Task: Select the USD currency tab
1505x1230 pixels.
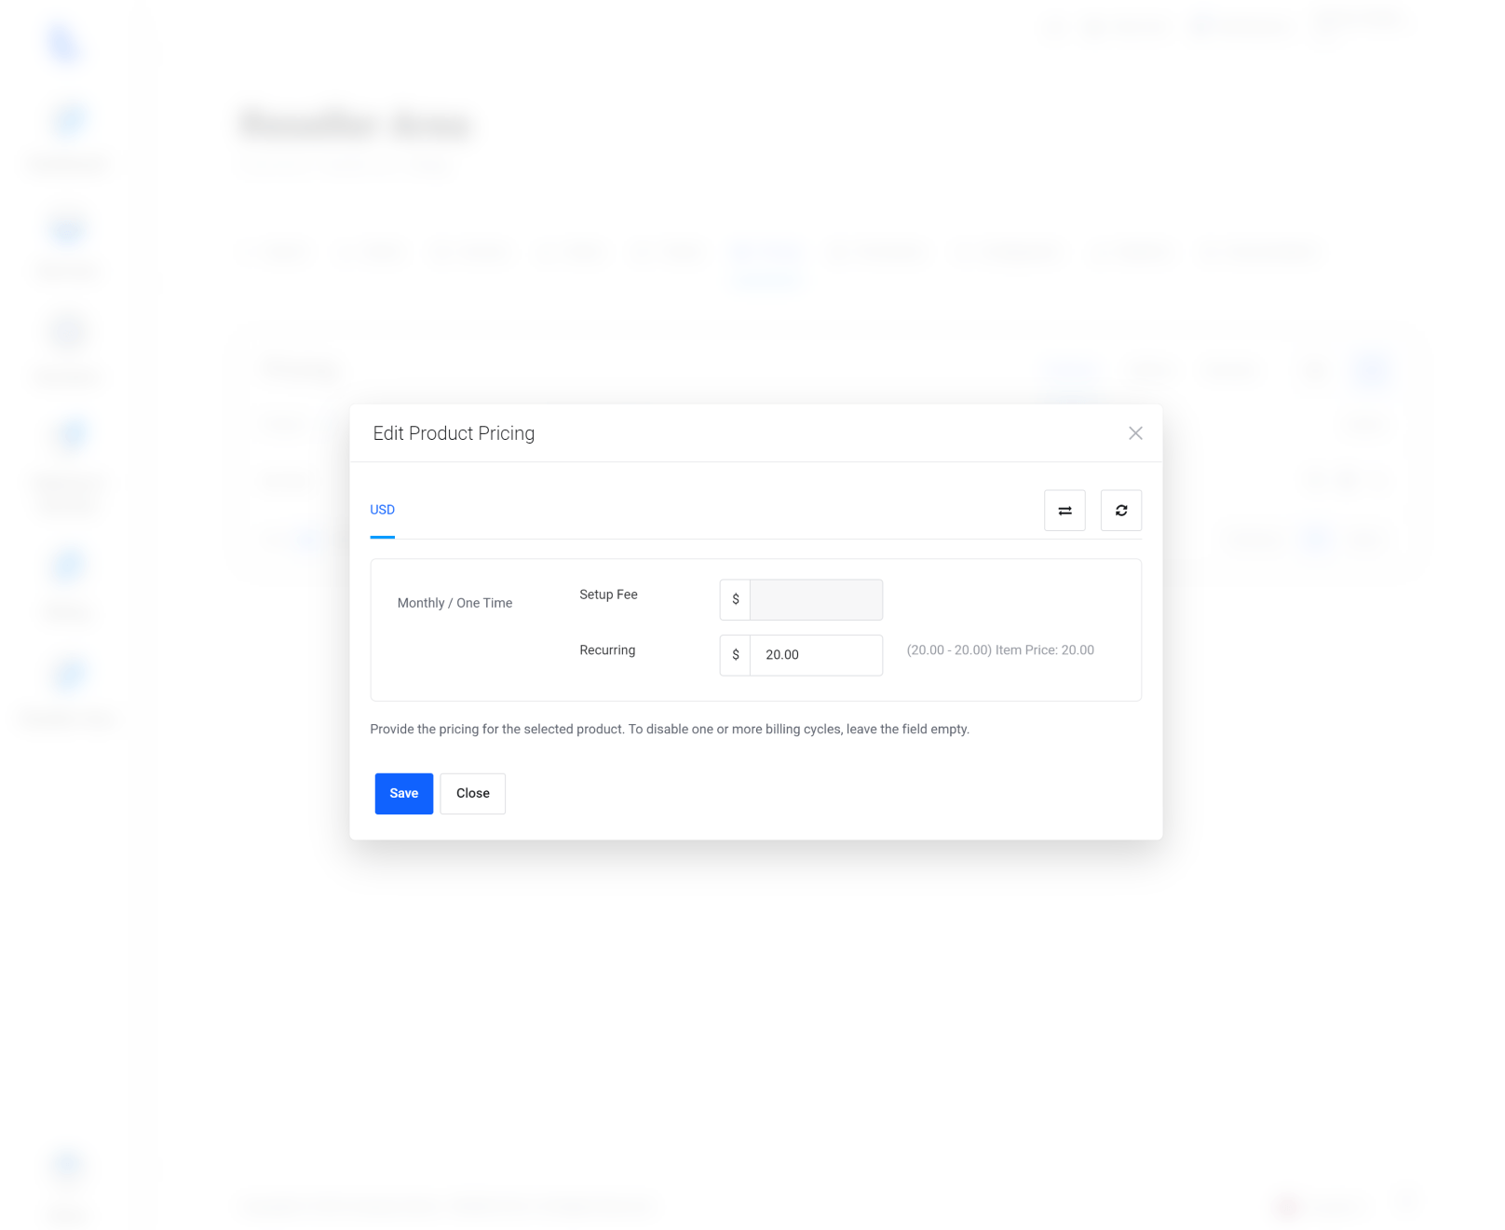Action: [x=382, y=510]
